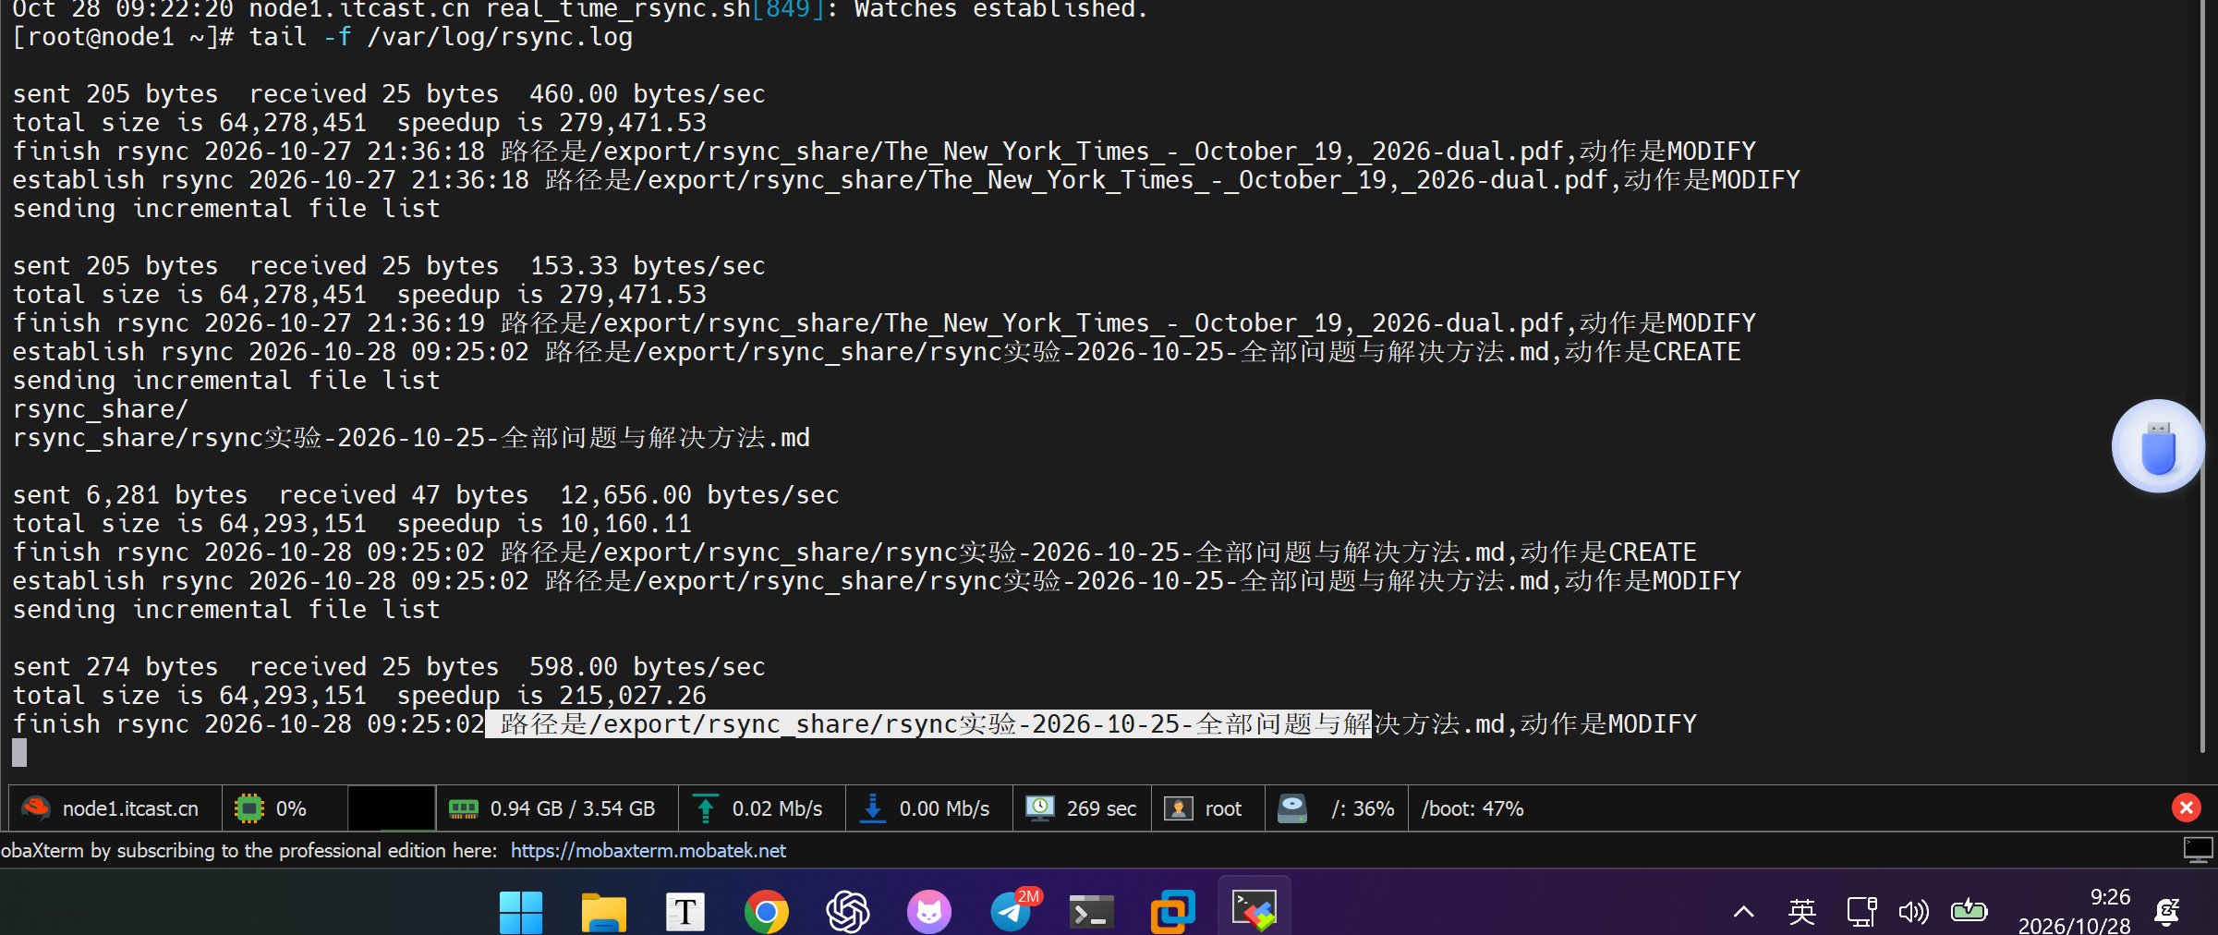Open VMware Workstation from the taskbar
2218x935 pixels.
pos(1173,912)
